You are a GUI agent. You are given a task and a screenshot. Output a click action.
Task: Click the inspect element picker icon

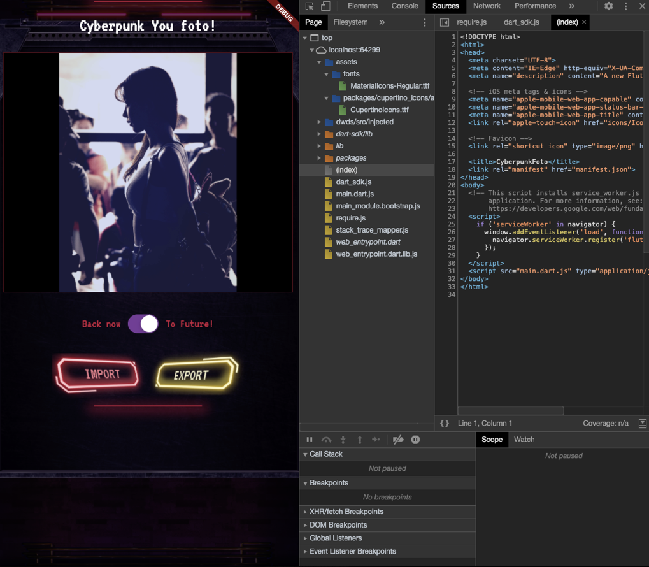(310, 6)
